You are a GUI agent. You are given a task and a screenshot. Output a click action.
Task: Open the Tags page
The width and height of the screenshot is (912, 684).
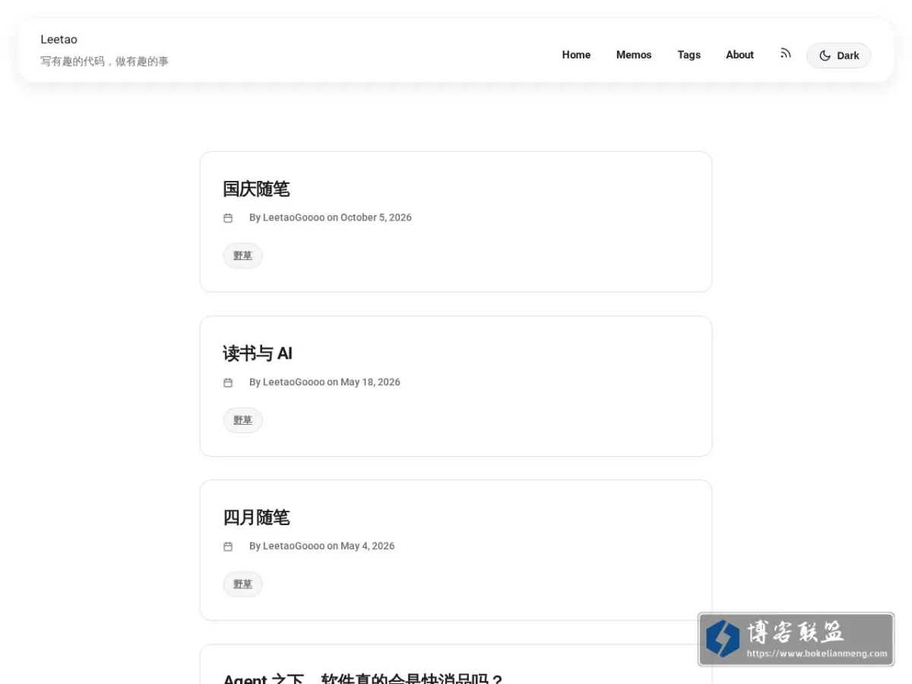pos(689,55)
